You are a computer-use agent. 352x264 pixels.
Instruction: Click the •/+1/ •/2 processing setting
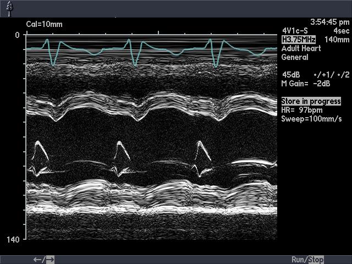[x=331, y=75]
